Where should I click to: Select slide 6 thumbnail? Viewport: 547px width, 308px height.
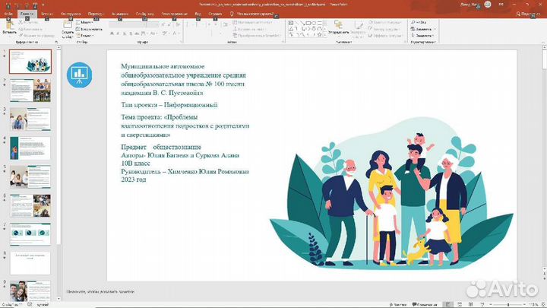click(30, 205)
